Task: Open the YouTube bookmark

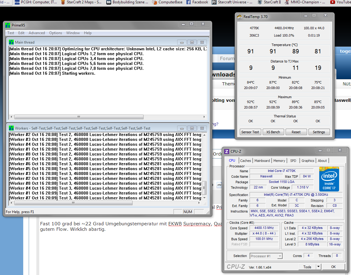Action: 341,2
